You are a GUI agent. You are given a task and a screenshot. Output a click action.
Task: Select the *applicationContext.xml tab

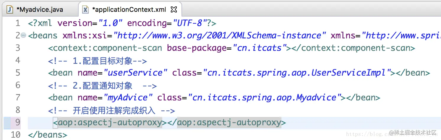coord(129,9)
